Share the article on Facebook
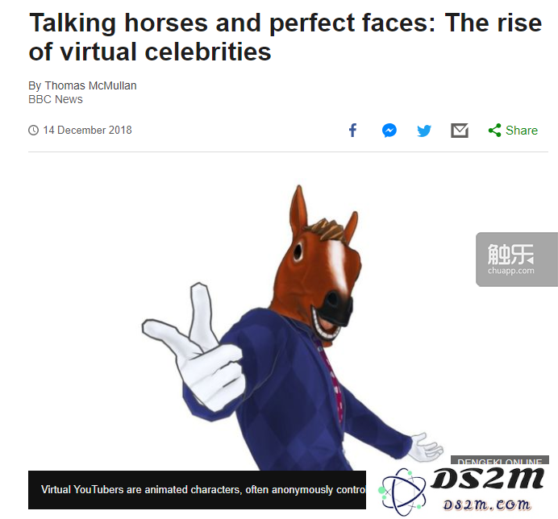558x519 pixels. [x=352, y=131]
